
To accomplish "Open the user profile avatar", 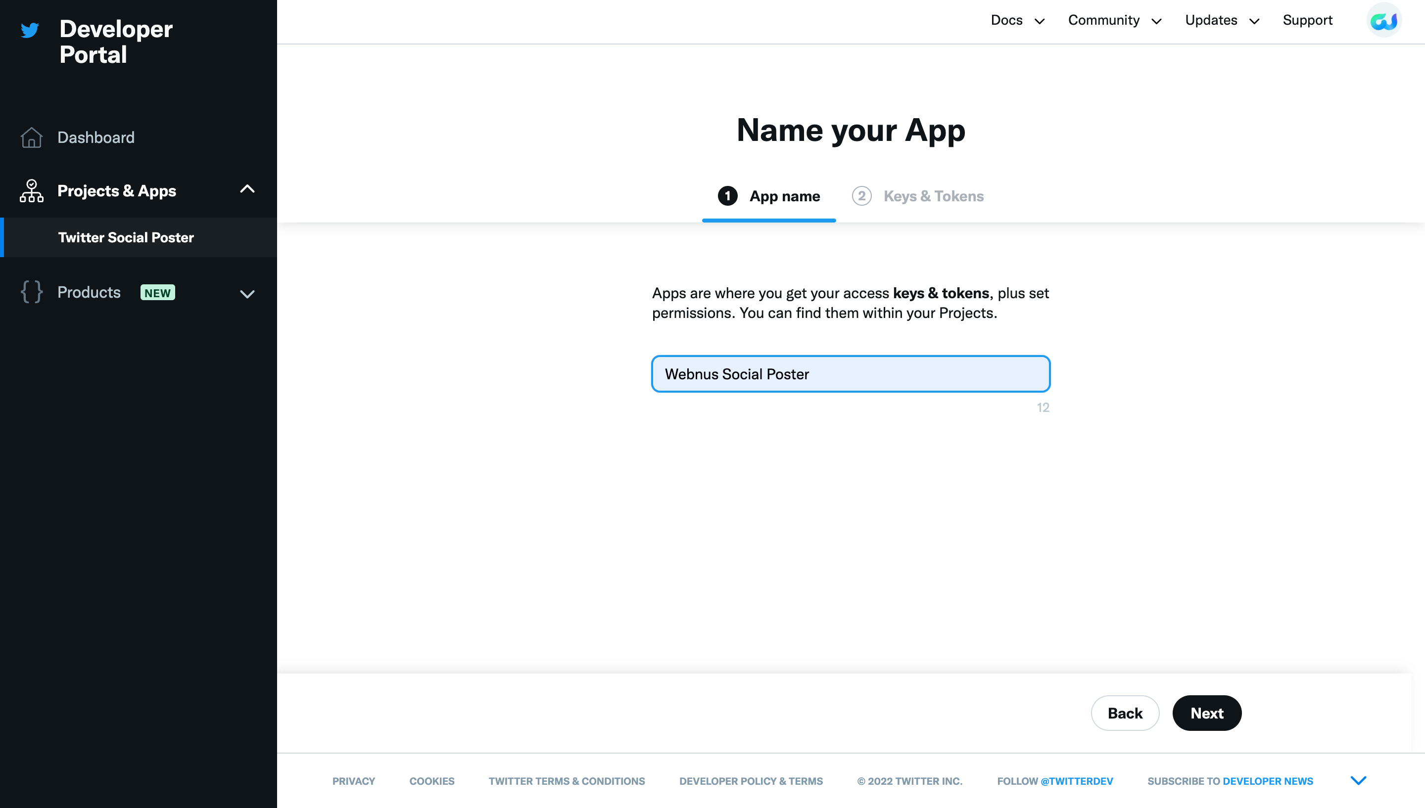I will point(1384,21).
